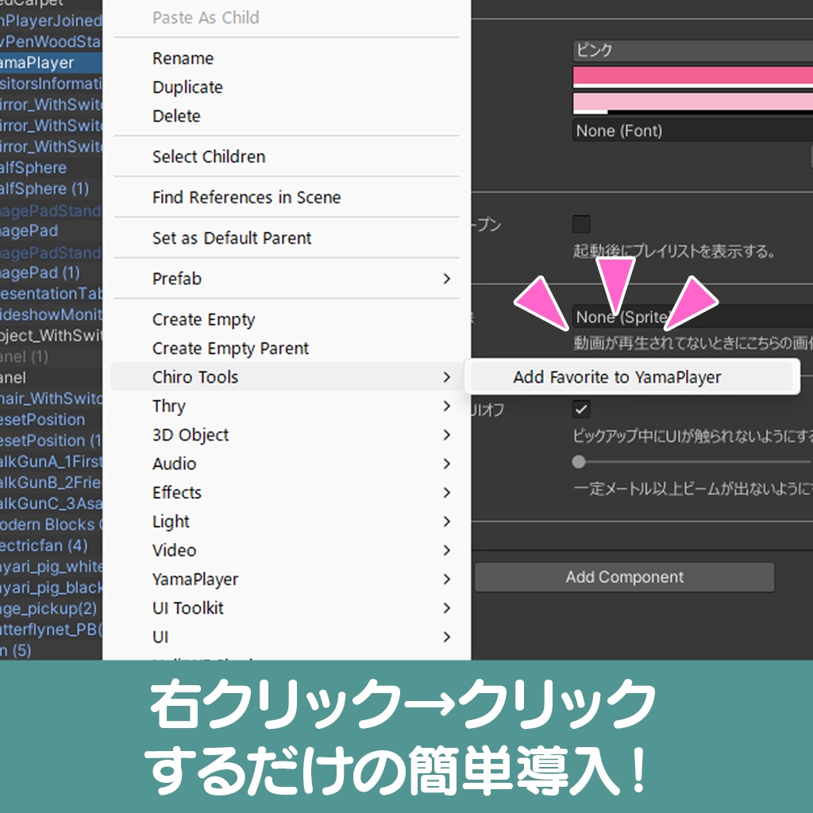Select VisitorsInformation hierarchy item
Image resolution: width=813 pixels, height=813 pixels.
[x=51, y=83]
